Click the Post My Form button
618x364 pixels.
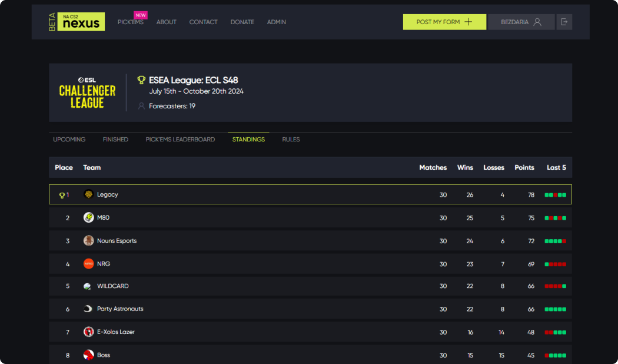(444, 22)
